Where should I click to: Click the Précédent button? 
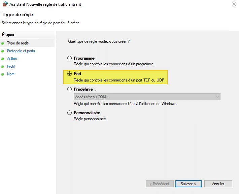click(x=160, y=184)
